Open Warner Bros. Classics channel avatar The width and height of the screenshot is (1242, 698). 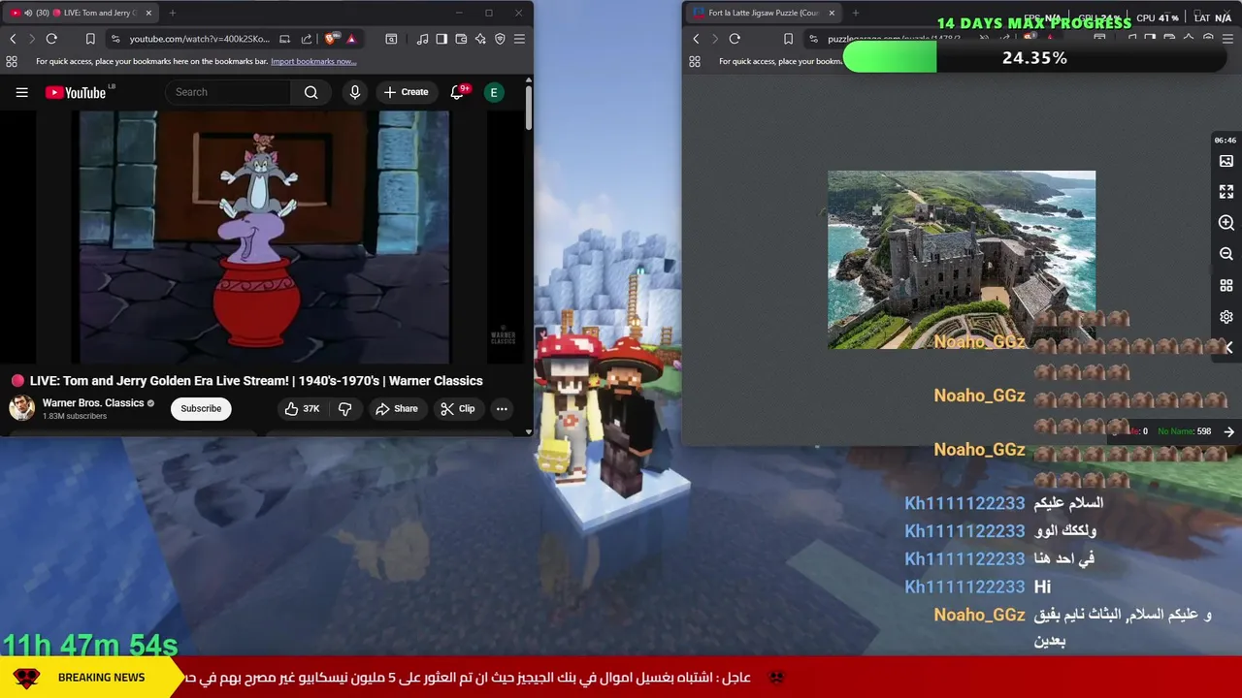[21, 408]
